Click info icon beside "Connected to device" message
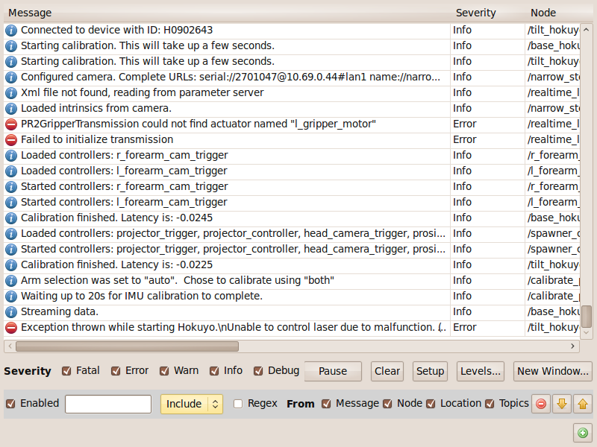 11,31
